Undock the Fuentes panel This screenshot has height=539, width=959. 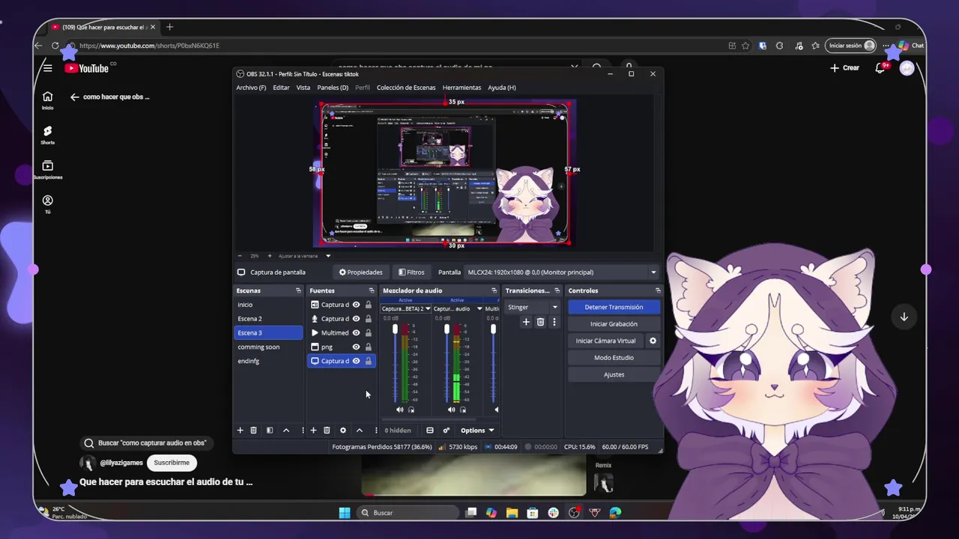pyautogui.click(x=372, y=290)
